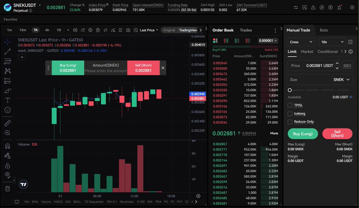The height and width of the screenshot is (208, 359).
Task: Open the Order Book three-dot menu
Action: (275, 30)
